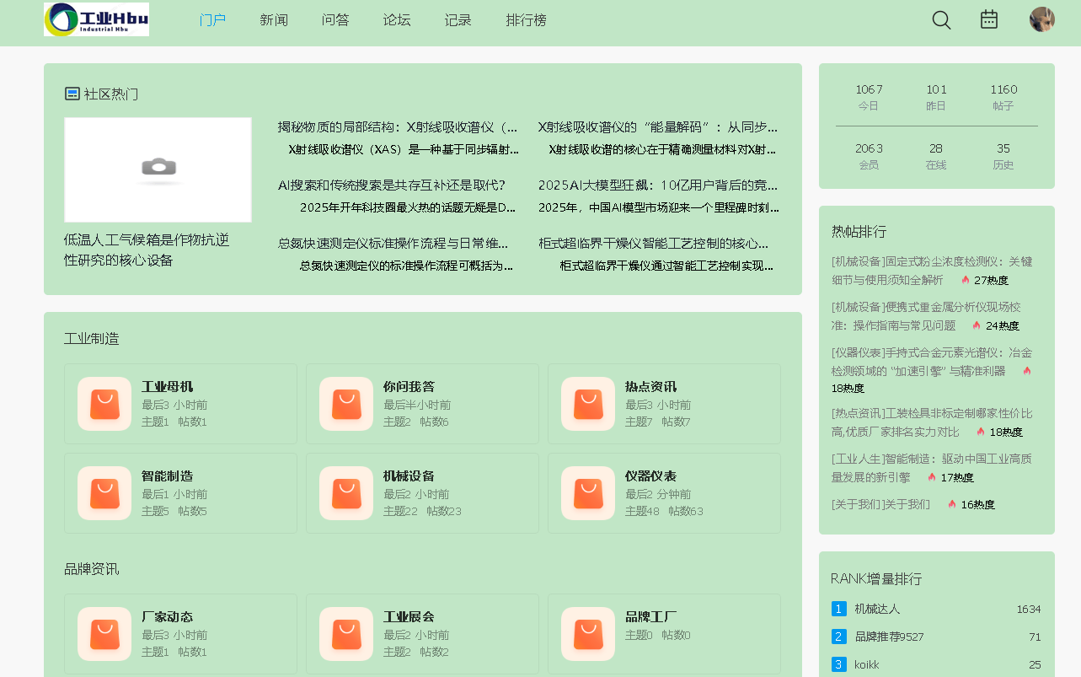Screen dimensions: 1081x677
Task: Open AI搜索和传统搜索 article link
Action: pos(392,185)
